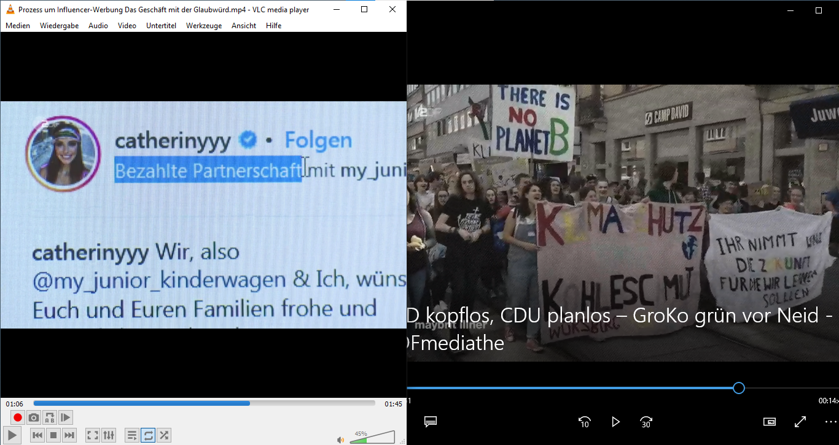Toggle the loop/repeat mode button

coord(148,435)
